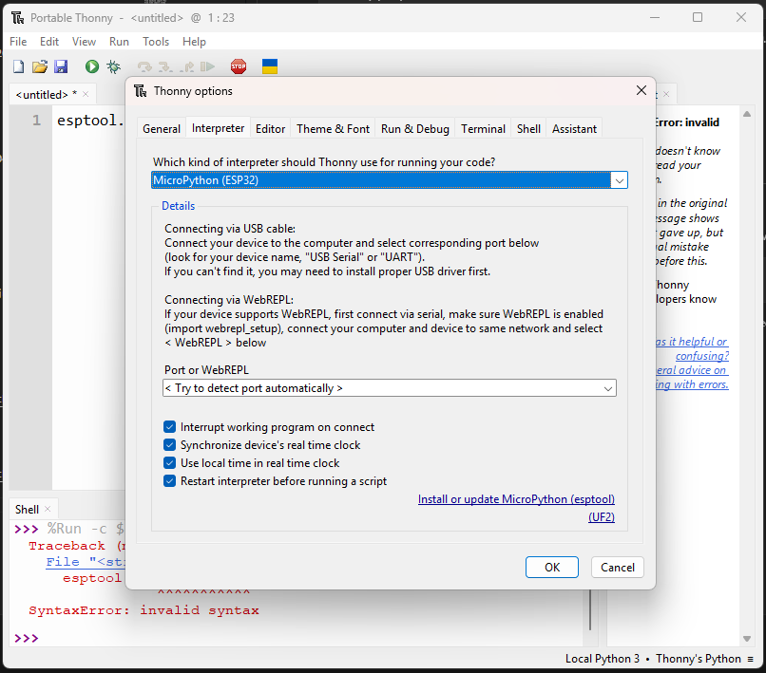Click the Save floppy disk icon
Image resolution: width=766 pixels, height=673 pixels.
(61, 66)
